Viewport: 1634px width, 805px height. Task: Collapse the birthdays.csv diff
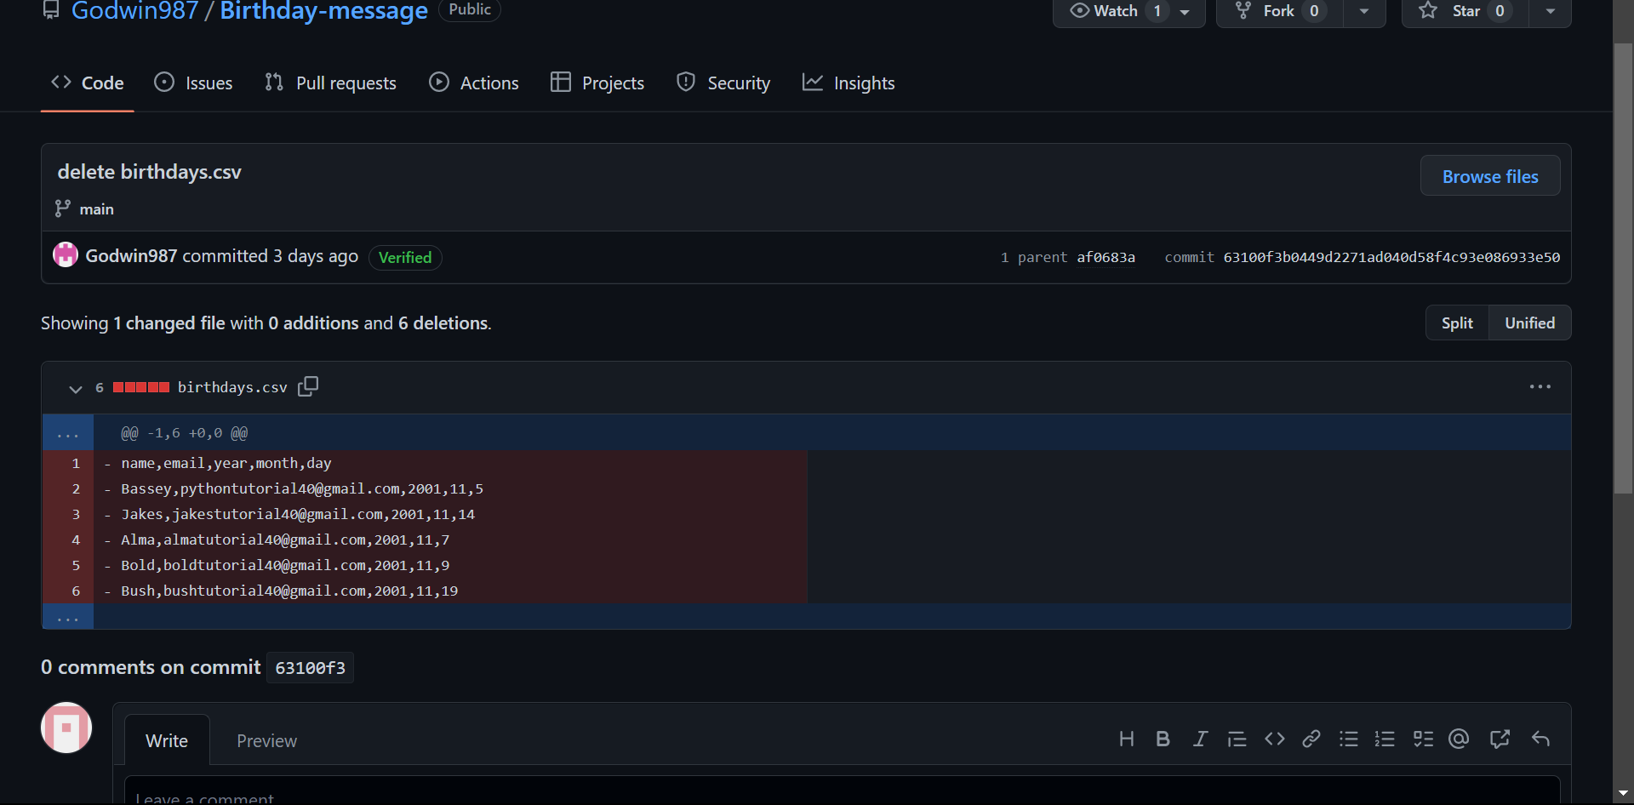[x=76, y=389]
